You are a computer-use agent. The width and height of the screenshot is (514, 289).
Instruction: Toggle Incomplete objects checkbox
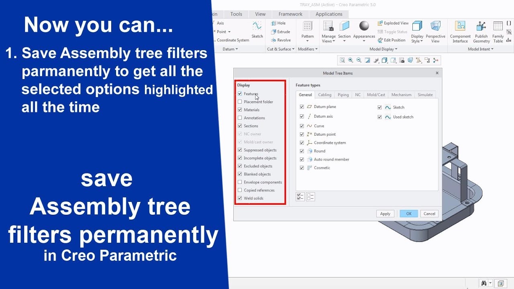(240, 158)
